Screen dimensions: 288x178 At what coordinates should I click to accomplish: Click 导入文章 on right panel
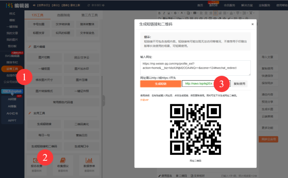click(x=267, y=57)
